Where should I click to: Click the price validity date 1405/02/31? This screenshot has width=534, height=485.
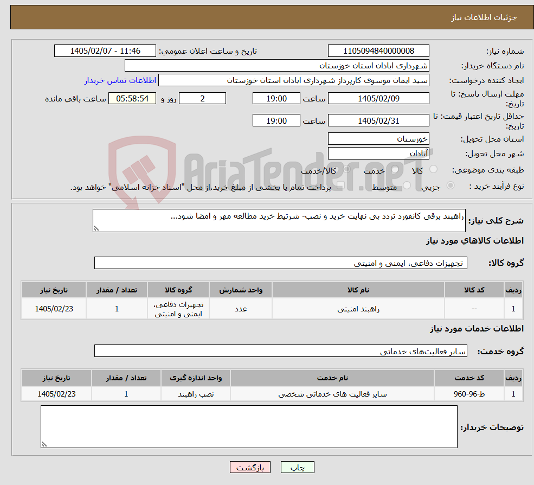[x=378, y=120]
